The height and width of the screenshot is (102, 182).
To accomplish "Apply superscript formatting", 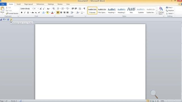I will (39, 12).
